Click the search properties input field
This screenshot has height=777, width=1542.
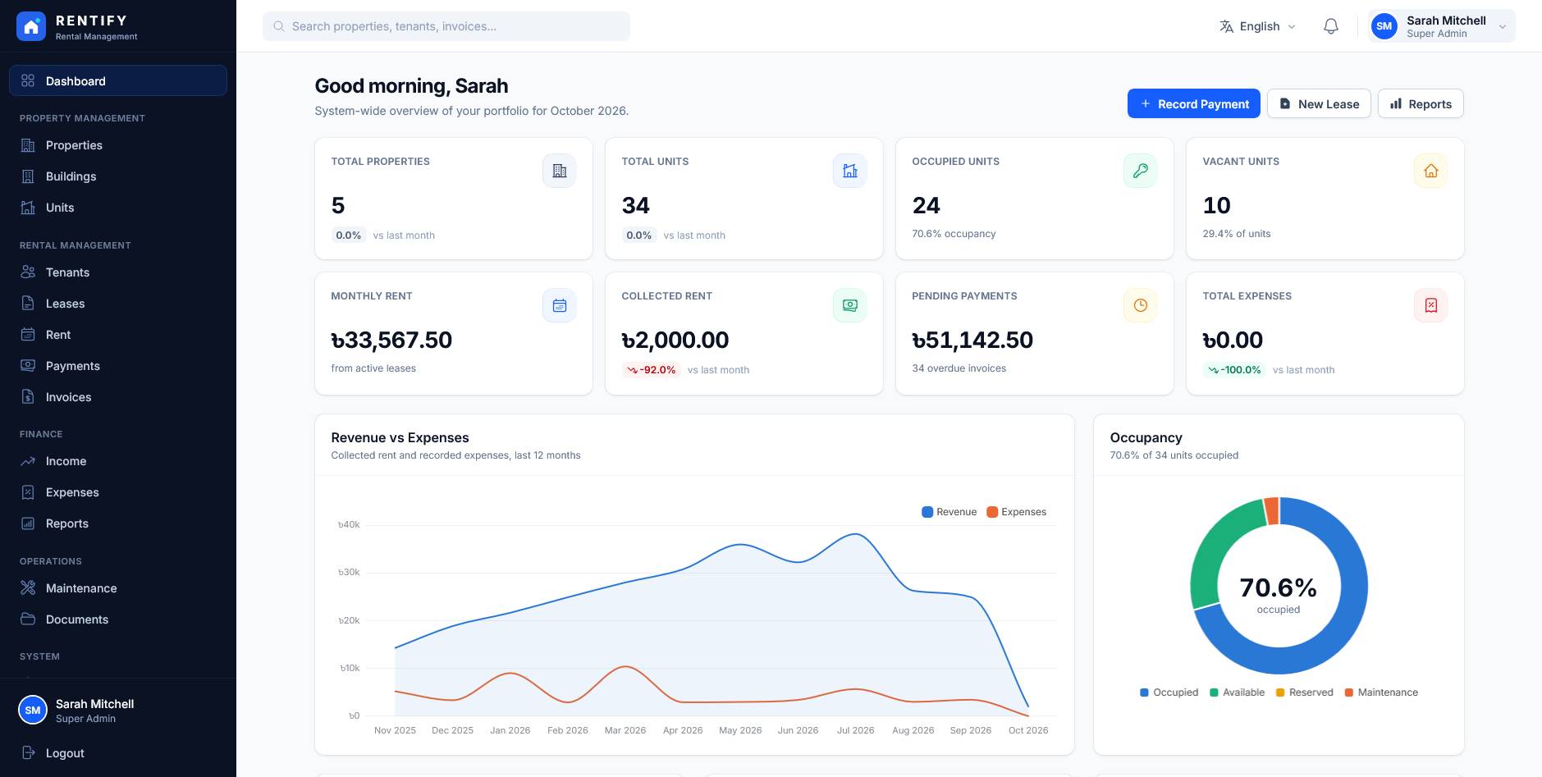click(446, 26)
